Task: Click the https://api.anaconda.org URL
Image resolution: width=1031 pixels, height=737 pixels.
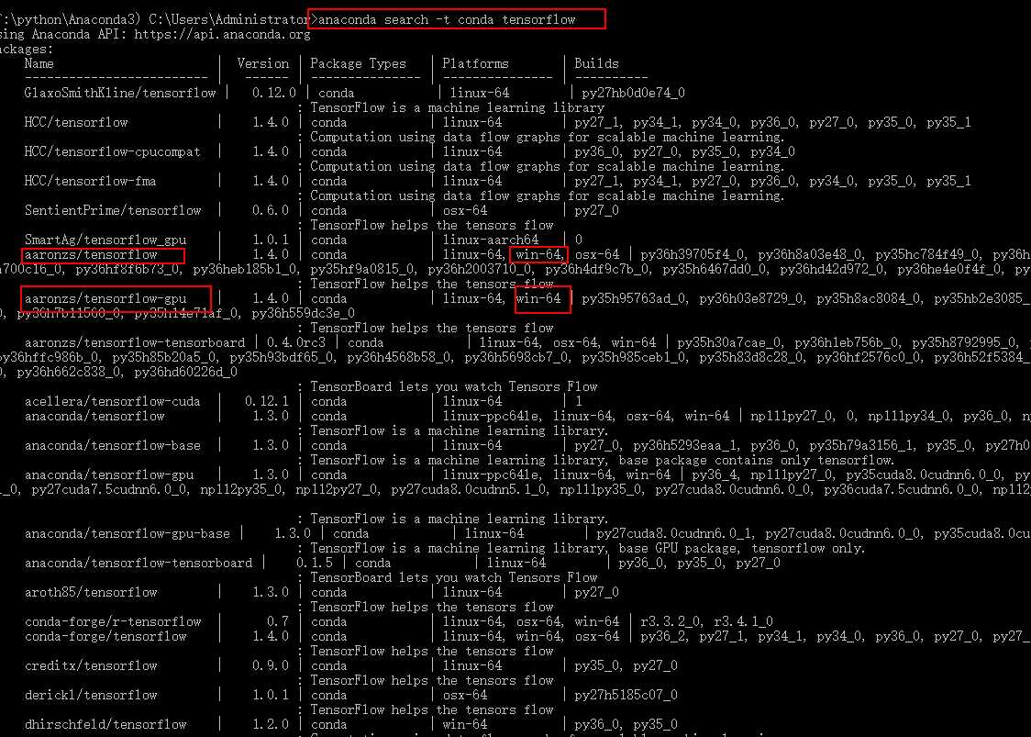Action: point(222,34)
